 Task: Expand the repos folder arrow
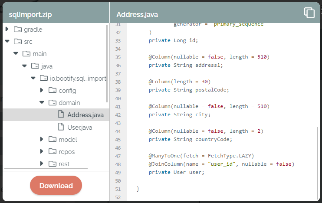tap(42, 151)
